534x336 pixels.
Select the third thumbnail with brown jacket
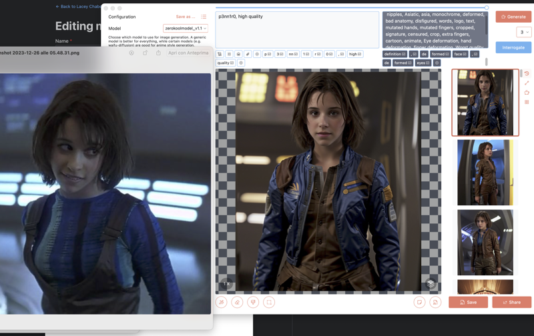point(485,243)
